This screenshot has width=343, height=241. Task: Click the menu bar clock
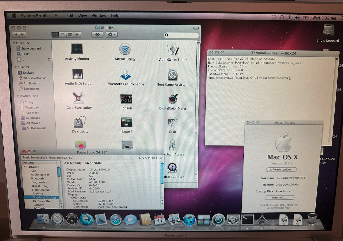pyautogui.click(x=324, y=18)
